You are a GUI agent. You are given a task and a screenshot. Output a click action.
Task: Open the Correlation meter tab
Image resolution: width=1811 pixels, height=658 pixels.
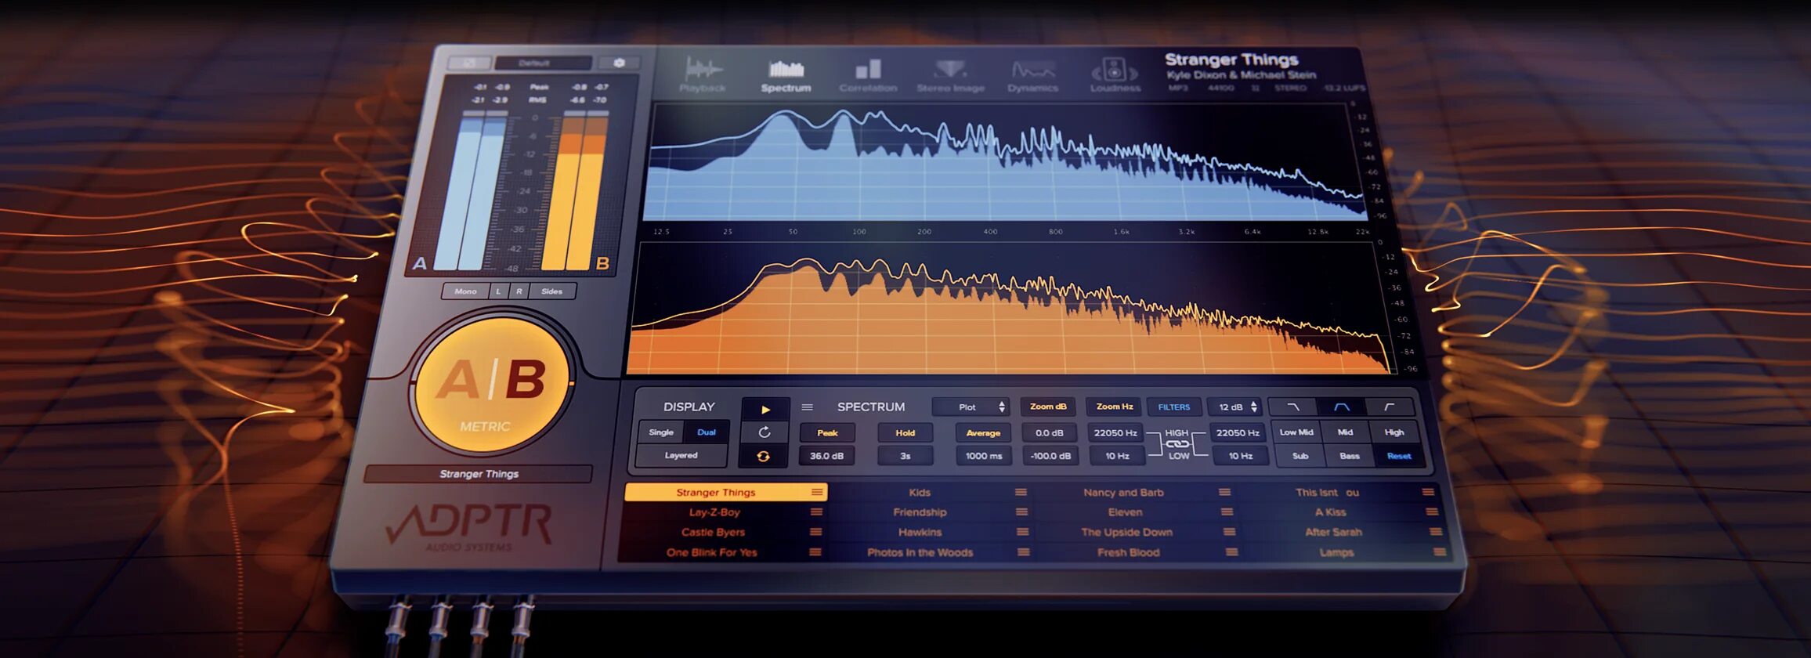click(x=868, y=76)
